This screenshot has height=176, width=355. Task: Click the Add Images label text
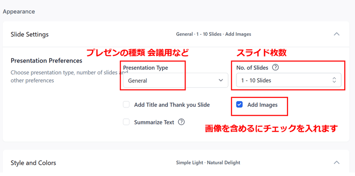(262, 105)
